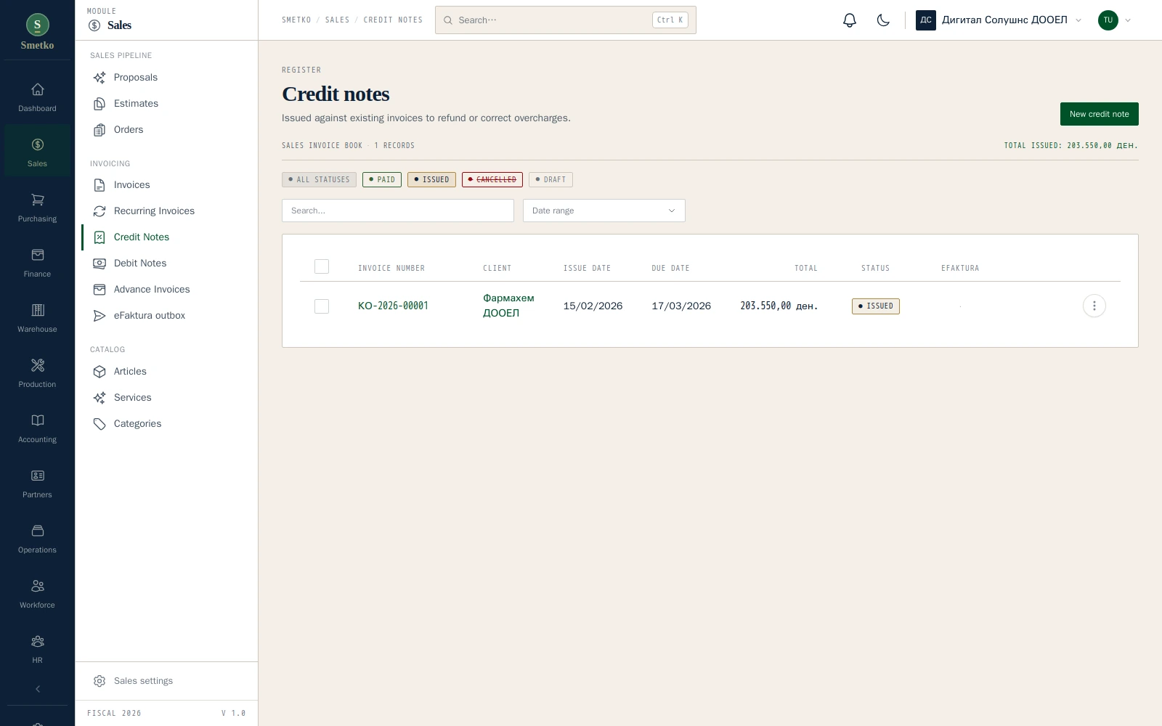This screenshot has width=1162, height=726.
Task: Toggle dark mode moon icon
Action: 883,20
